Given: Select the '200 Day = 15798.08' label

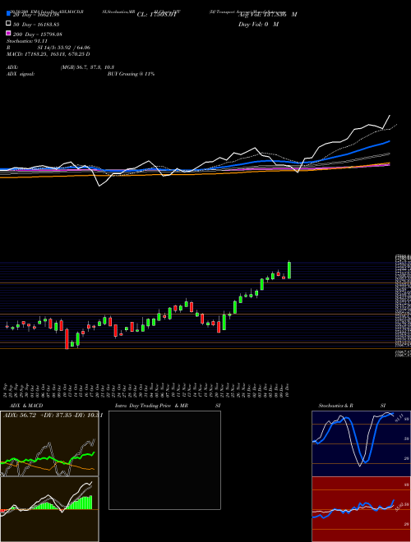Looking at the screenshot, I should 38,34.
